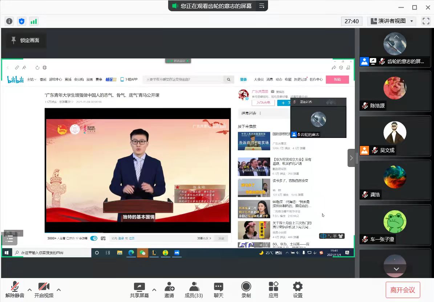434x302 pixels.
Task: Click the Windows taskbar search box
Action: [x=52, y=253]
